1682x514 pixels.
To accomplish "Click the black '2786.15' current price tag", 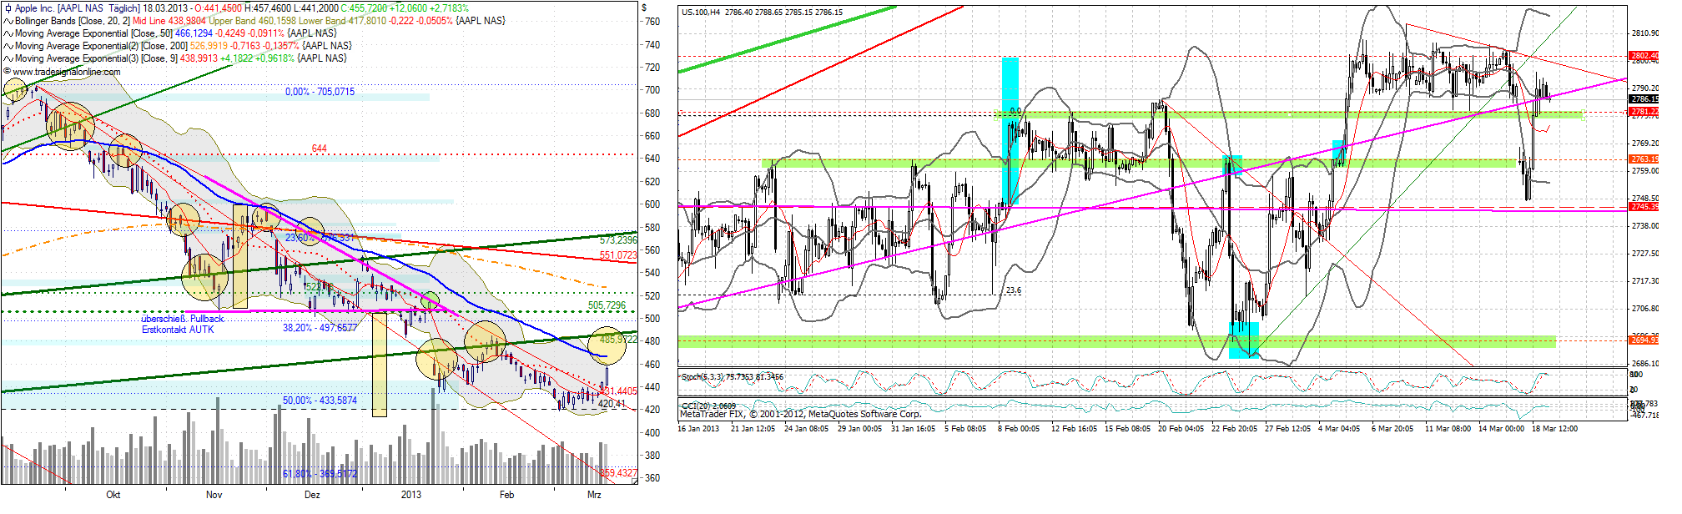I will 1644,99.
